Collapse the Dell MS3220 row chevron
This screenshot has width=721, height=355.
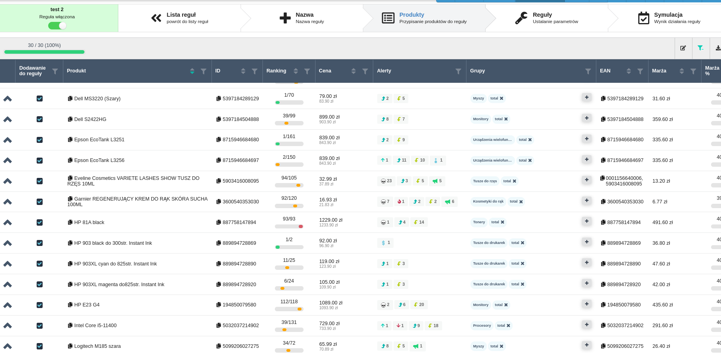tap(8, 99)
